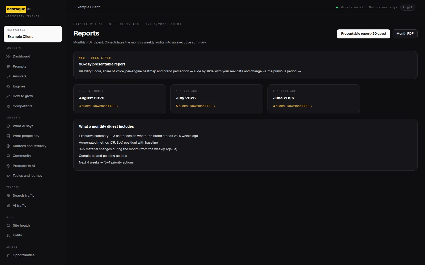Open AI traffic page
Image resolution: width=425 pixels, height=265 pixels.
[33, 206]
